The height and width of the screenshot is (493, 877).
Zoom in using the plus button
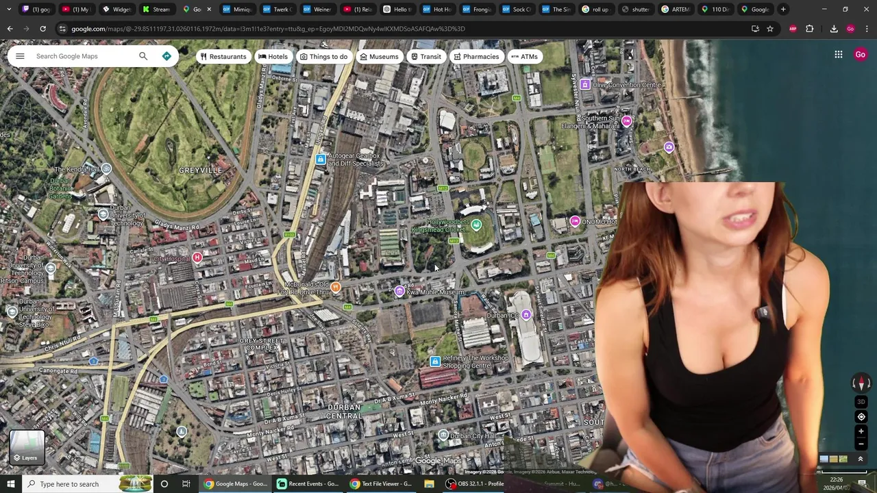click(861, 431)
